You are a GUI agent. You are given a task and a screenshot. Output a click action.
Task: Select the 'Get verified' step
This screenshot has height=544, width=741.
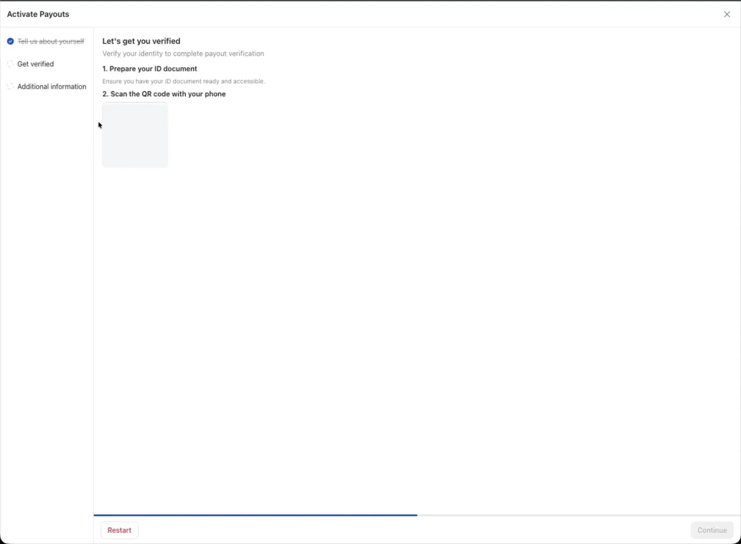(x=35, y=64)
